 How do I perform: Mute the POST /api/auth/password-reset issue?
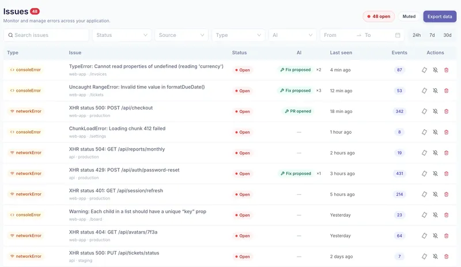pos(436,174)
